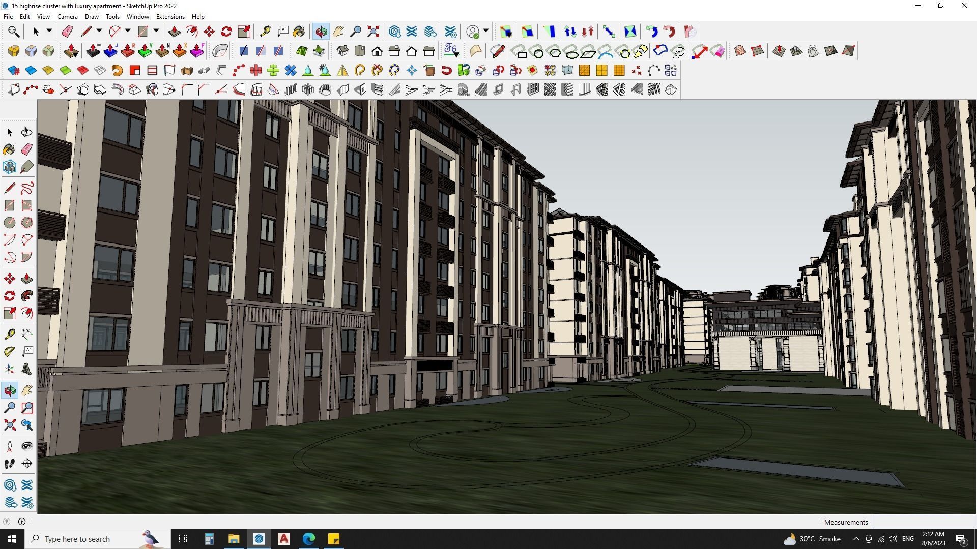Open the View menu
Image resolution: width=977 pixels, height=549 pixels.
coord(43,16)
